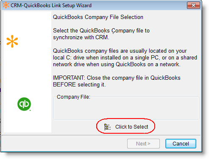209x159 pixels.
Task: Click the white sidebar panel below QuickBooks logo
Action: (28, 121)
